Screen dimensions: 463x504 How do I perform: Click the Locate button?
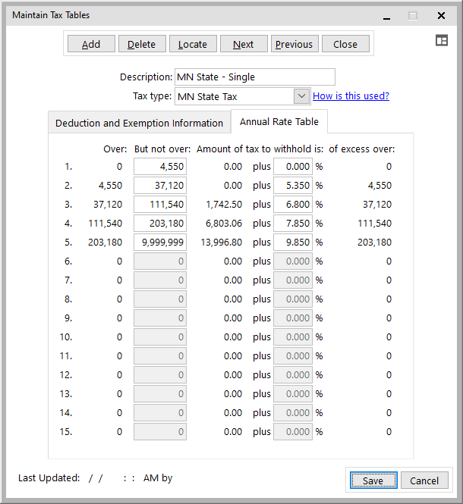coord(193,44)
